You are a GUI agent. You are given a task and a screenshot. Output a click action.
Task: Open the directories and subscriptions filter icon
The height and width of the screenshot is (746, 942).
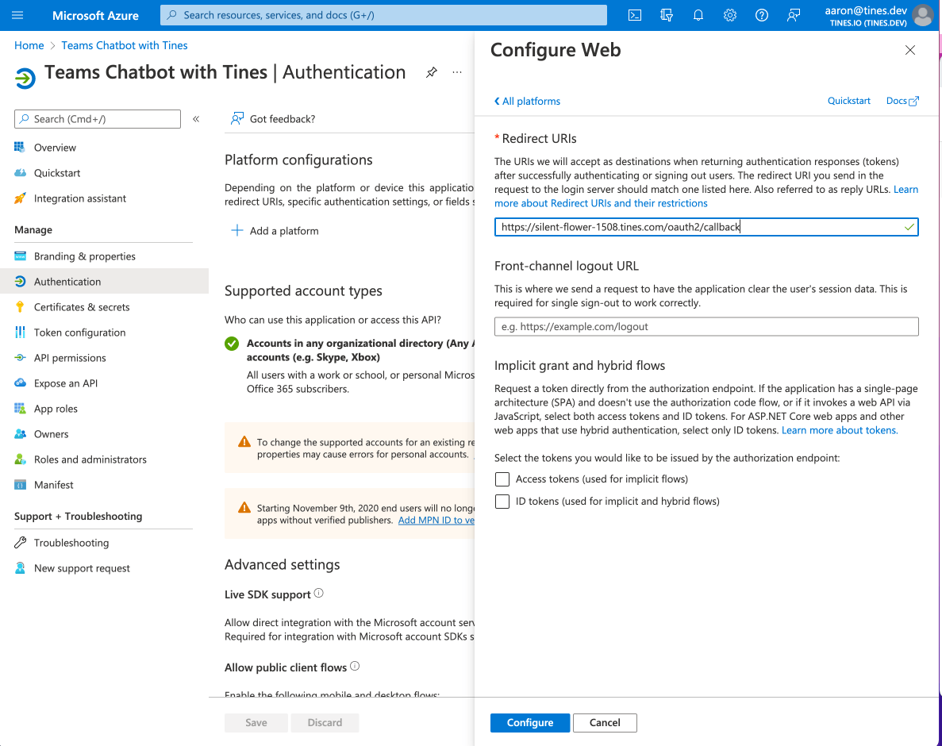coord(667,15)
